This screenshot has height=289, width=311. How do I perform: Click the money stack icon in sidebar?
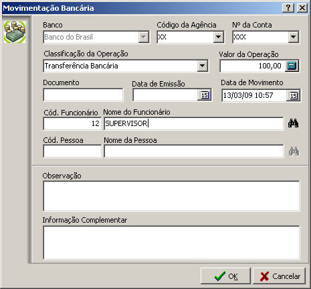[x=15, y=32]
